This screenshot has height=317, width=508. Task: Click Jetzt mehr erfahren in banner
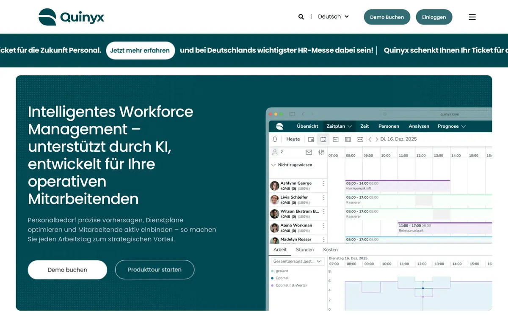(140, 50)
